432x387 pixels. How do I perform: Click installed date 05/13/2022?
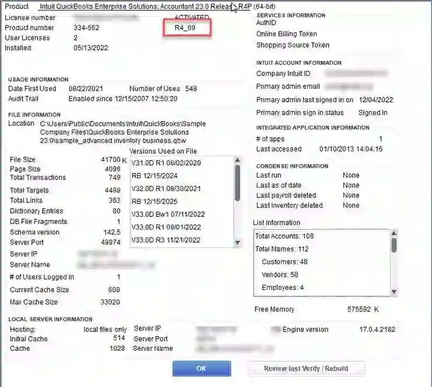(x=90, y=48)
